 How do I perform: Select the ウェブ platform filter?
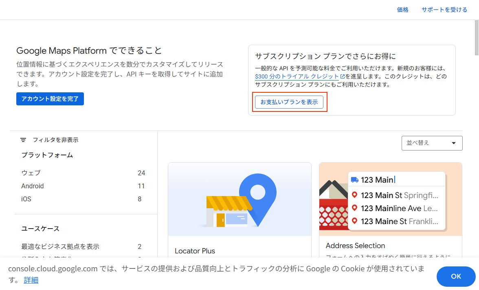[31, 173]
